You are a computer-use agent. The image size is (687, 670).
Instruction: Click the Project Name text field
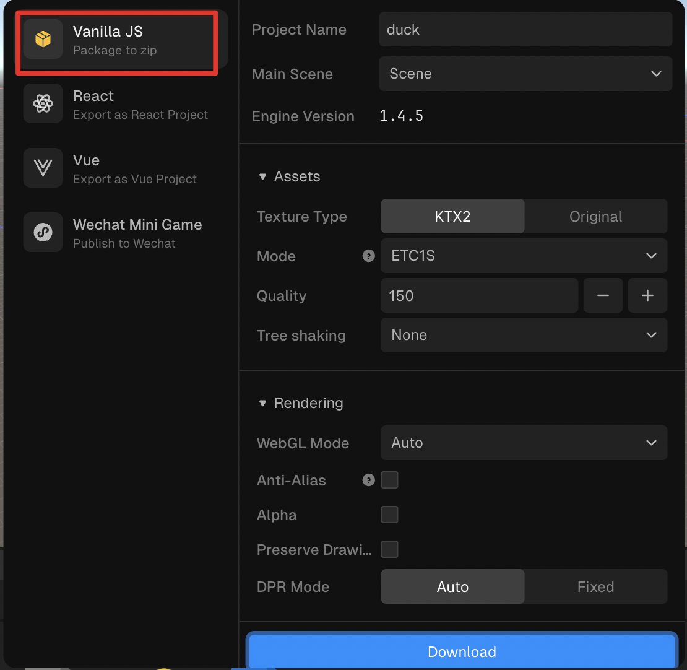[x=525, y=30]
